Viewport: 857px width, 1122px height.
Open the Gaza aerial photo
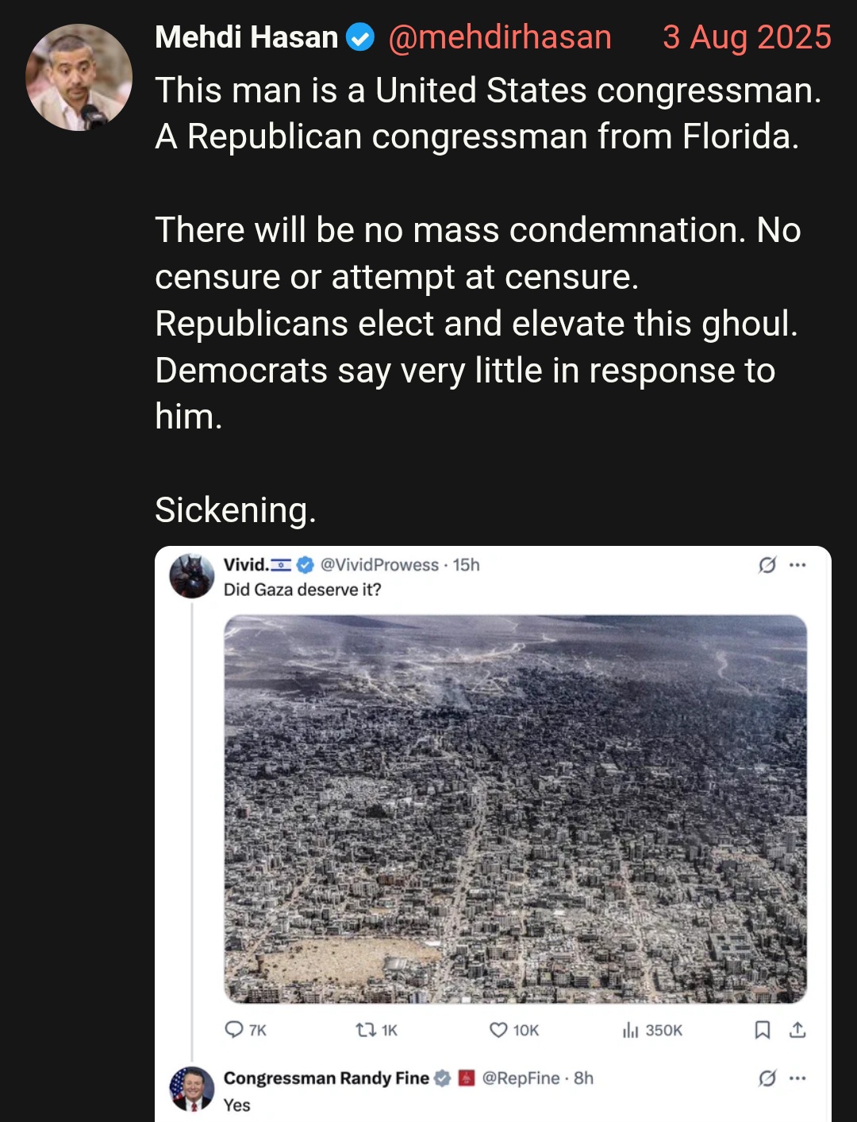click(x=516, y=809)
